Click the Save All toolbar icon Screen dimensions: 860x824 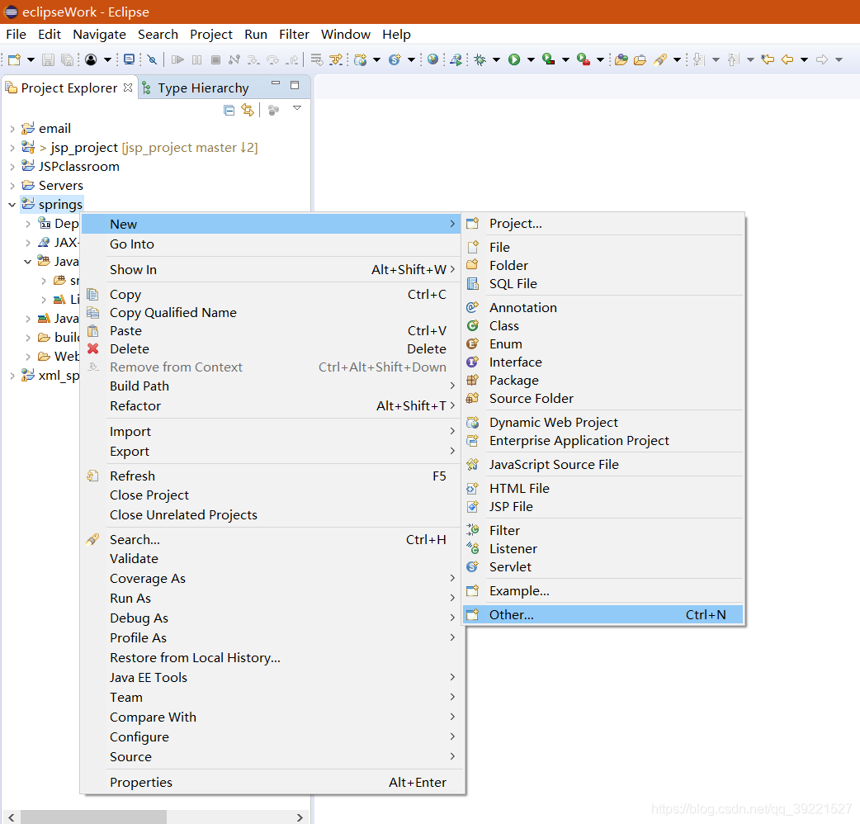pyautogui.click(x=67, y=59)
